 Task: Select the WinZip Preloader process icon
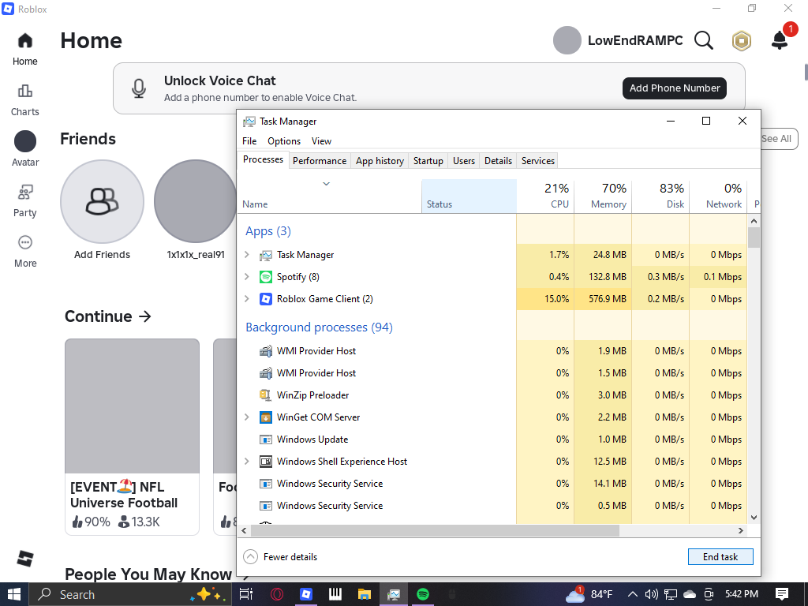pyautogui.click(x=265, y=395)
